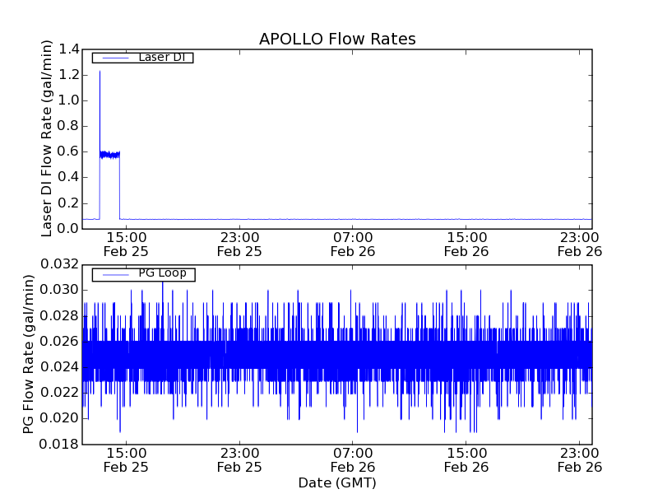This screenshot has width=658, height=494.
Task: Click '07:00 Feb 26' under the Laser DI plot
Action: [353, 245]
